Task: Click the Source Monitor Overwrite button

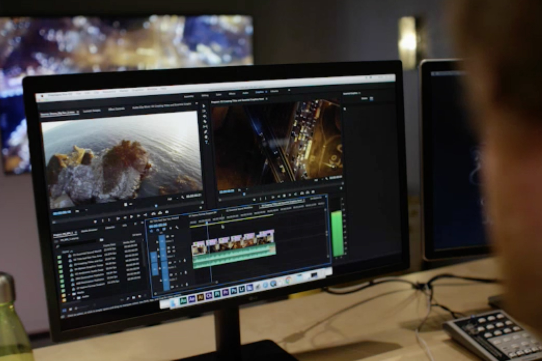Action: click(160, 212)
